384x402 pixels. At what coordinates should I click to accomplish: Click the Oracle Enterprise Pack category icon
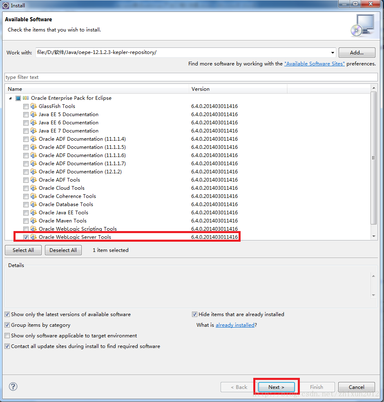(x=26, y=98)
